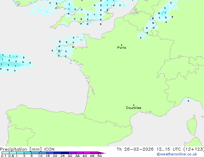Open the weatheronline.co.uk link
The height and width of the screenshot is (157, 204).
tap(177, 154)
